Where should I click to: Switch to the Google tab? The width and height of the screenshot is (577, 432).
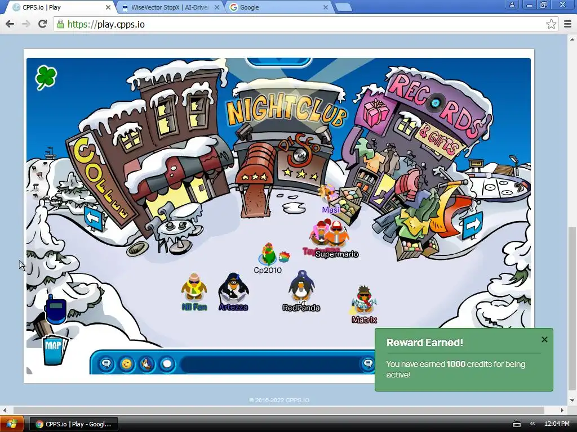click(x=278, y=7)
